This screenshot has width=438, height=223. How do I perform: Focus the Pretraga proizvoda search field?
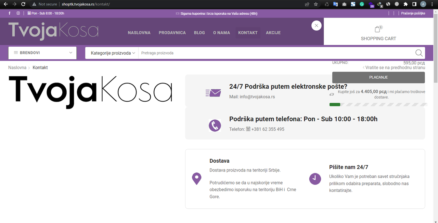[x=275, y=53]
